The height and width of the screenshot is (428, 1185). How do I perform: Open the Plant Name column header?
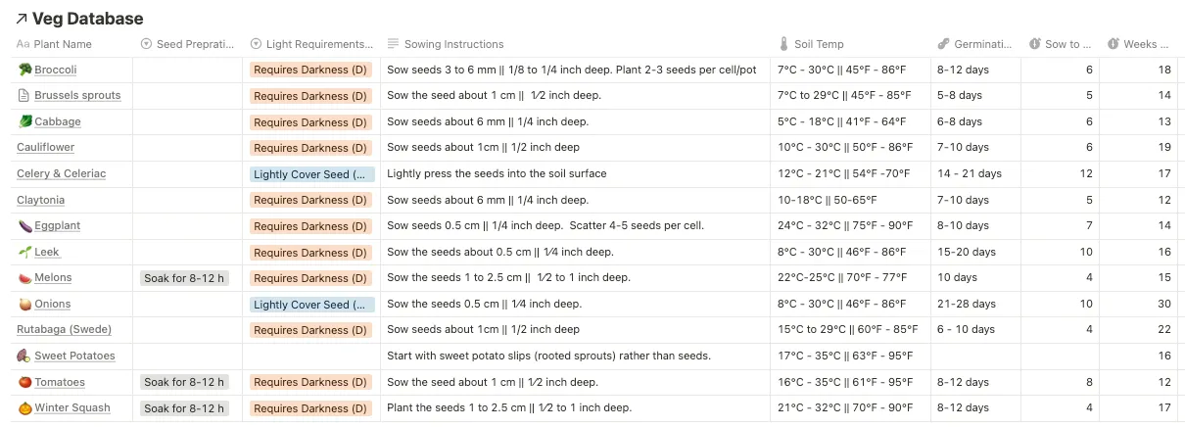tap(62, 44)
